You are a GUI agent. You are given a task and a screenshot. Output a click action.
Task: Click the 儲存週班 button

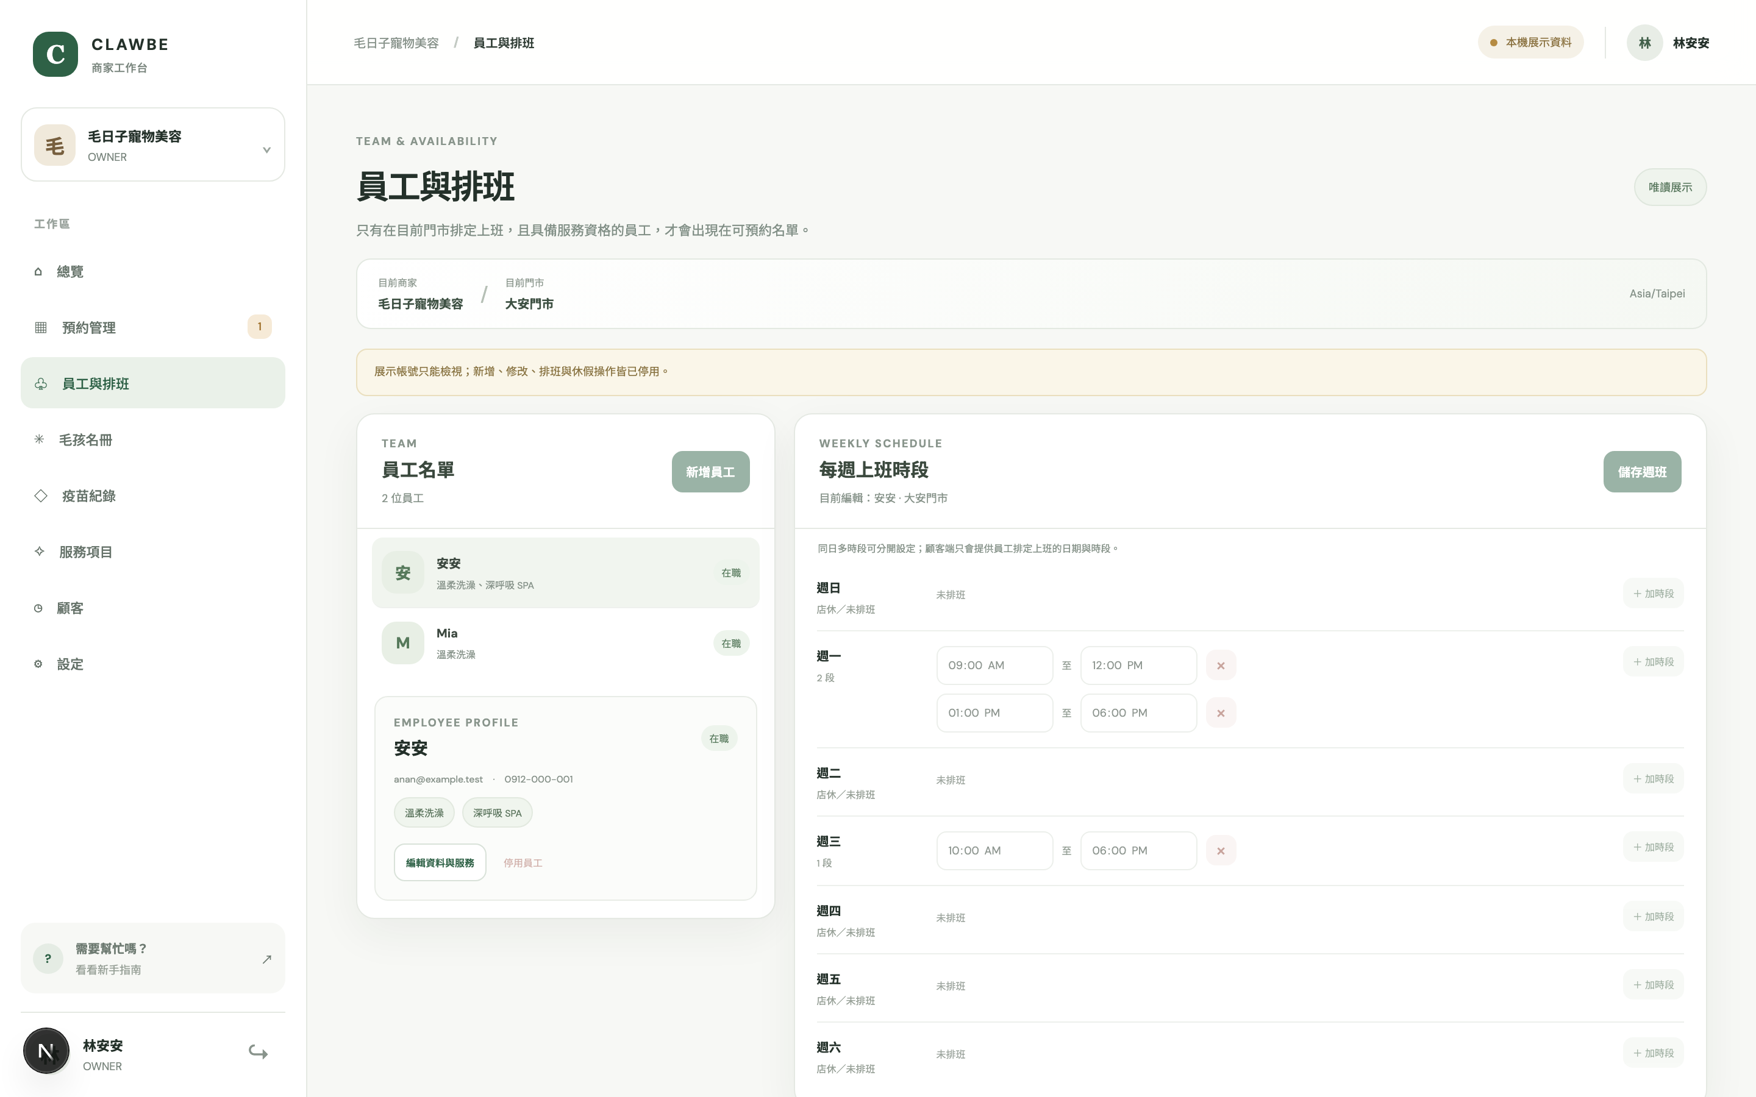1642,472
